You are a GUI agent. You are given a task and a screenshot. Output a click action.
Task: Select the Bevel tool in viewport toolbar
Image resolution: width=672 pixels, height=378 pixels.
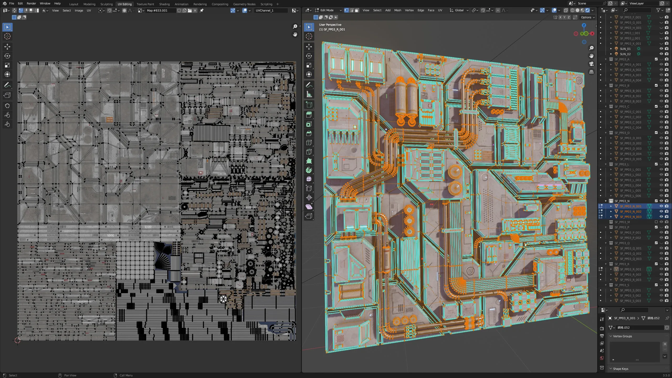pos(309,133)
